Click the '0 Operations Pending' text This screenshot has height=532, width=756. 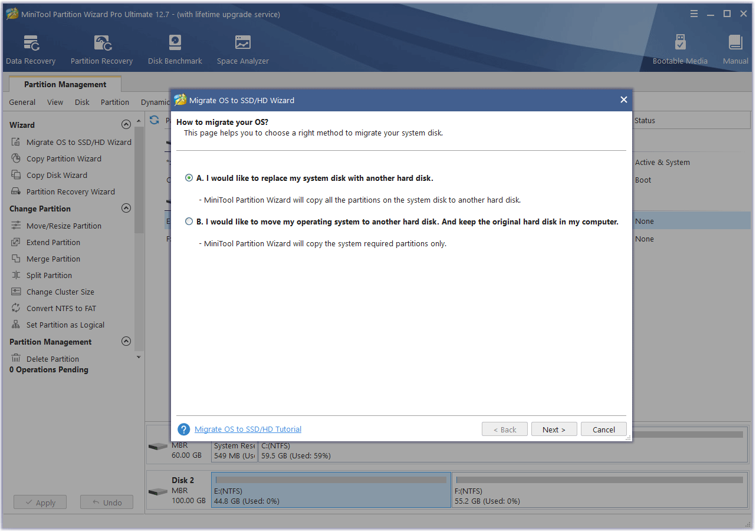click(x=49, y=369)
